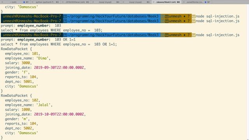Click the "employee_name: 'Dima'," line

[x=28, y=58]
